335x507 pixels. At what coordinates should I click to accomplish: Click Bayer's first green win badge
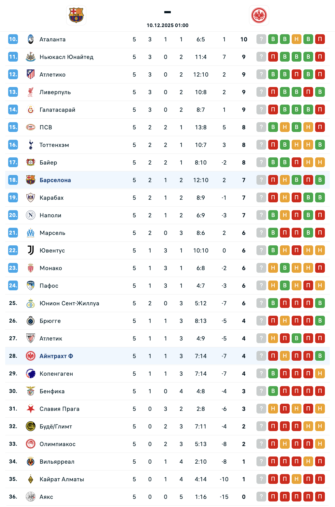273,163
